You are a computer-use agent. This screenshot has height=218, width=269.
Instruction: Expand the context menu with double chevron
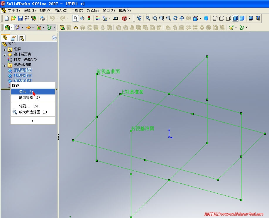point(33,121)
